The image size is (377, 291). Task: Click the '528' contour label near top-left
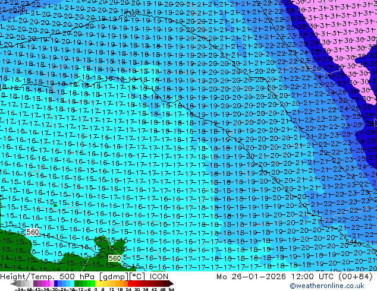pyautogui.click(x=19, y=9)
